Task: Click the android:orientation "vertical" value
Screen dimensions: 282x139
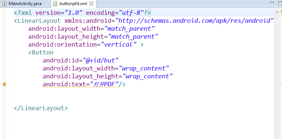Action: pos(119,45)
